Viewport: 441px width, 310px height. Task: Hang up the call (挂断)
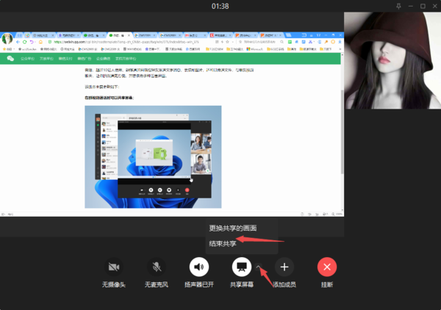tap(327, 267)
